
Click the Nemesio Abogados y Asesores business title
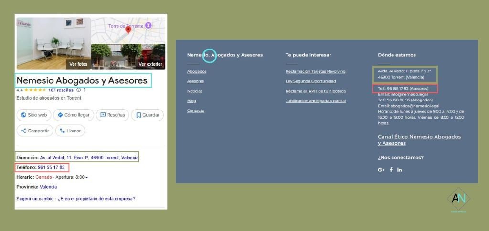click(82, 80)
